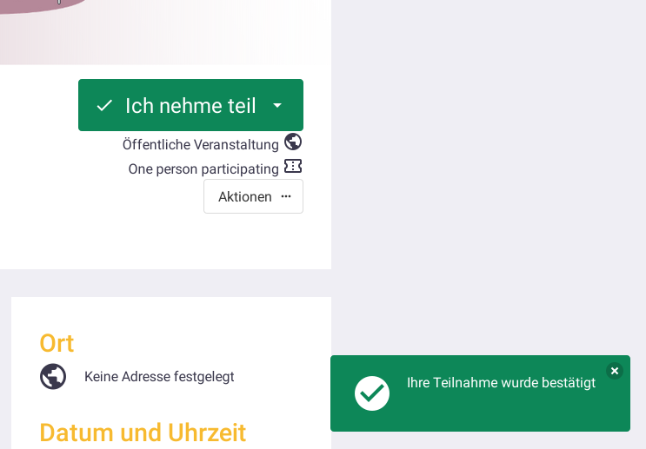Click the 'Ihre Teilnahme wurde bestätigt' message
This screenshot has width=646, height=449.
coord(501,382)
